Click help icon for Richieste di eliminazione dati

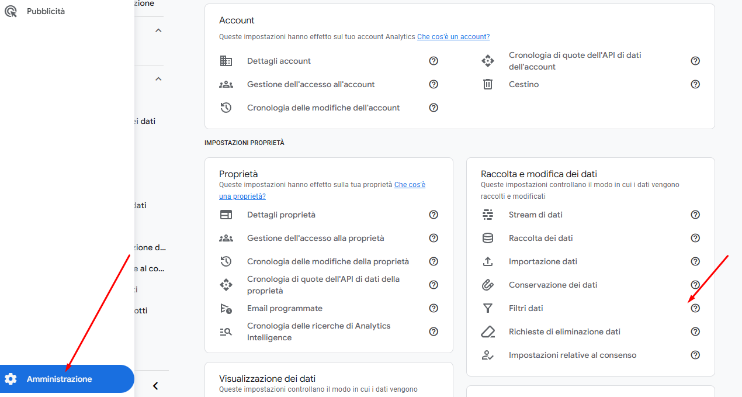[695, 332]
